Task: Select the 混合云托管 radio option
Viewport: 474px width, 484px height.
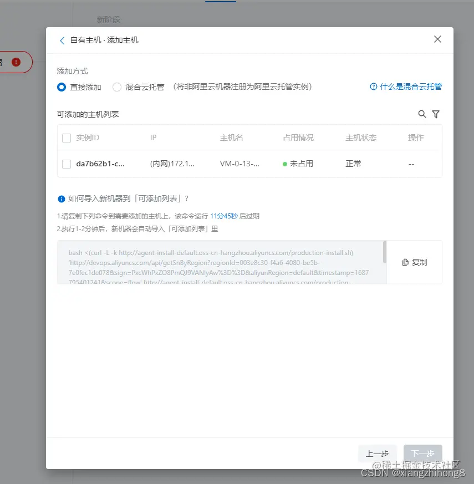Action: click(x=117, y=87)
